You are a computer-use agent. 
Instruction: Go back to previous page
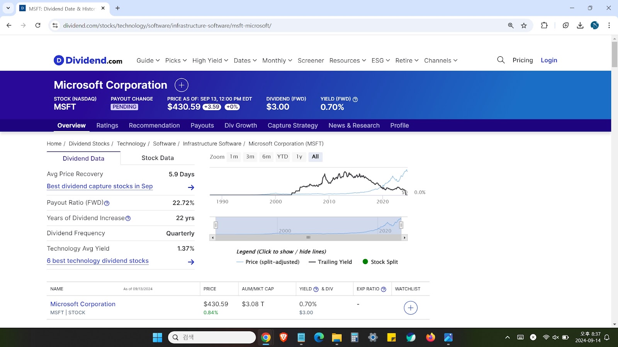[x=9, y=25]
